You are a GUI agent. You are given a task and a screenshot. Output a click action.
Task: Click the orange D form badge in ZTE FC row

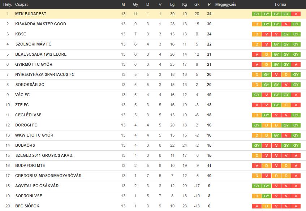click(x=286, y=105)
